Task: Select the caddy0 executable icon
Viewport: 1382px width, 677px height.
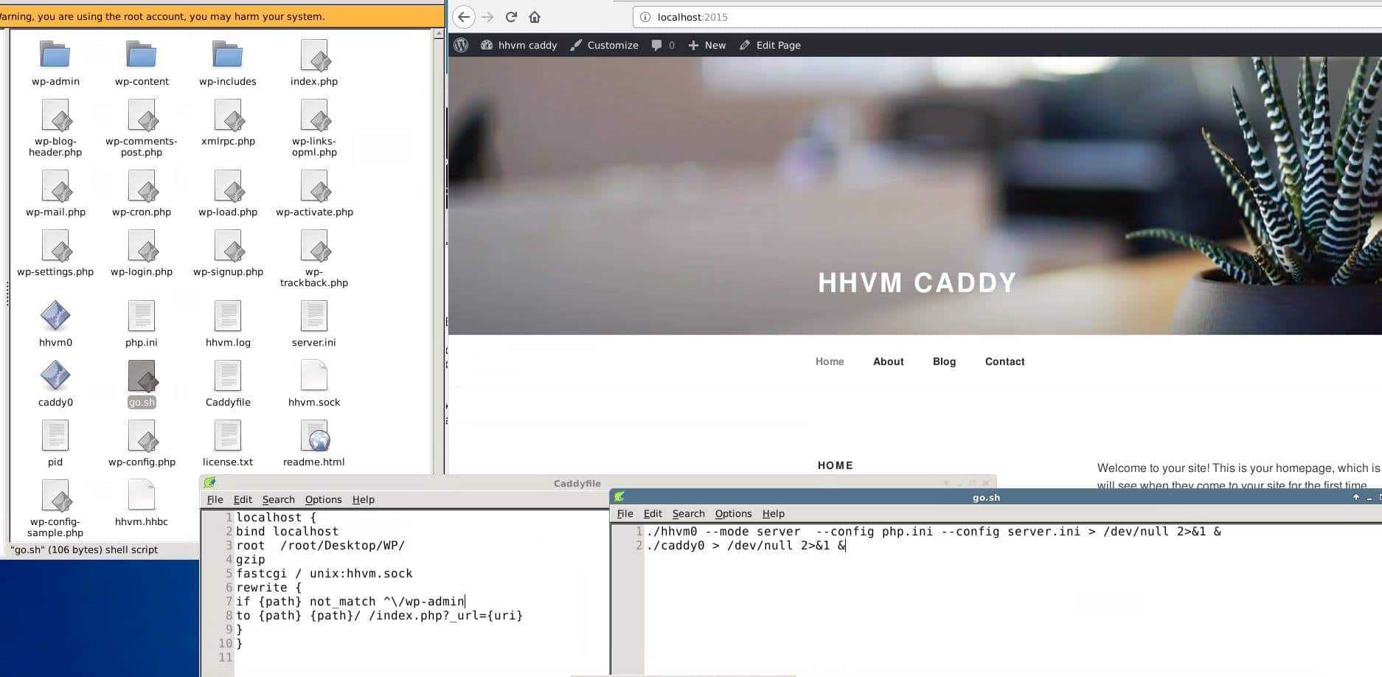Action: [55, 376]
